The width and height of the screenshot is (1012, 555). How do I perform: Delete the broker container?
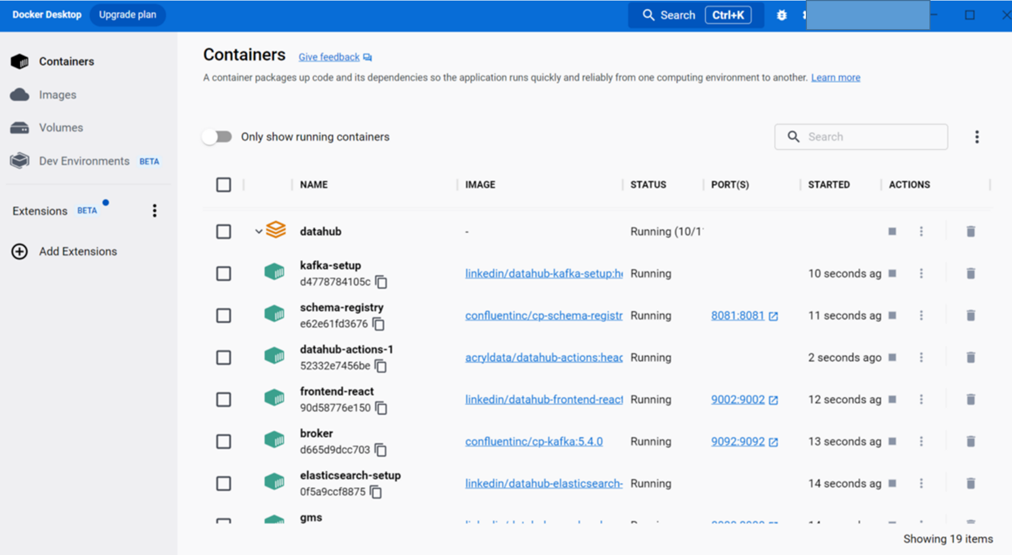(x=970, y=442)
